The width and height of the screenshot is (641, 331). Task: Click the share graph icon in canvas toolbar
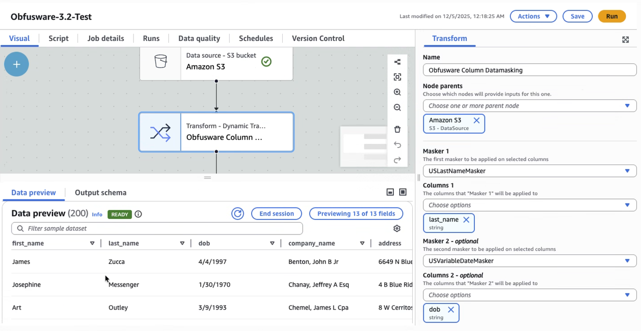tap(397, 62)
